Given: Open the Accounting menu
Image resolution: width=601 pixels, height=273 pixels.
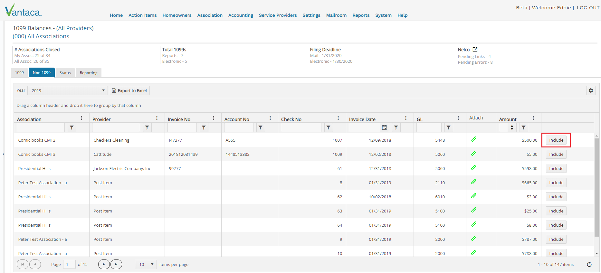Looking at the screenshot, I should point(241,15).
